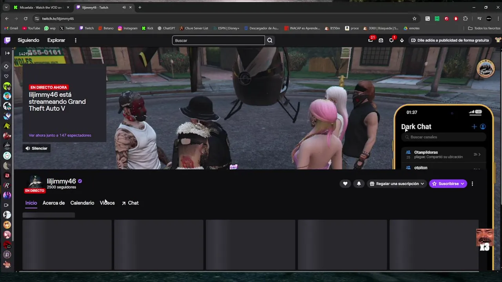Screen dimensions: 502x282
Task: Reload the page with the refresh icon
Action: point(25,18)
